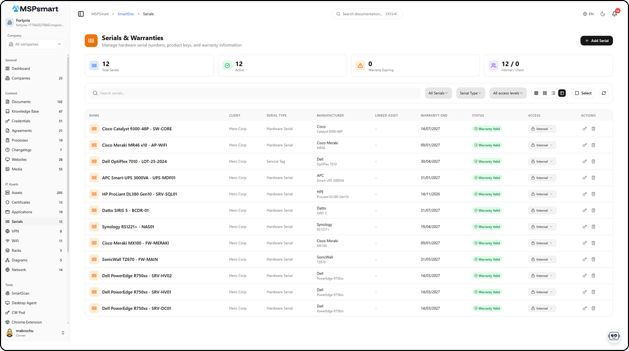This screenshot has width=629, height=351.
Task: Follow the SmartDoc breadcrumb link
Action: pos(125,14)
